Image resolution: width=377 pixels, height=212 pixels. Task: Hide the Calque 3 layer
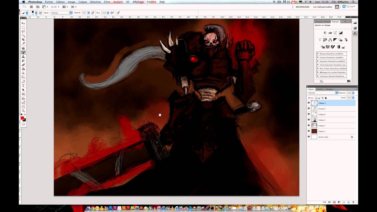pos(309,103)
